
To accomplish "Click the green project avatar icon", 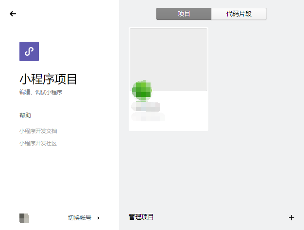I will pos(142,90).
